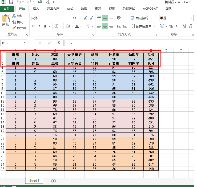Screen dimensions: 197x187
Task: Click Increase Decimal icon
Action: click(185, 26)
